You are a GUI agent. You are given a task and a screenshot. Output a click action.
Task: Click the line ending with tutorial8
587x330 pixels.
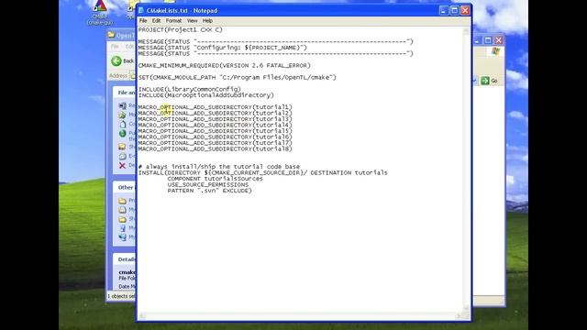coord(215,149)
